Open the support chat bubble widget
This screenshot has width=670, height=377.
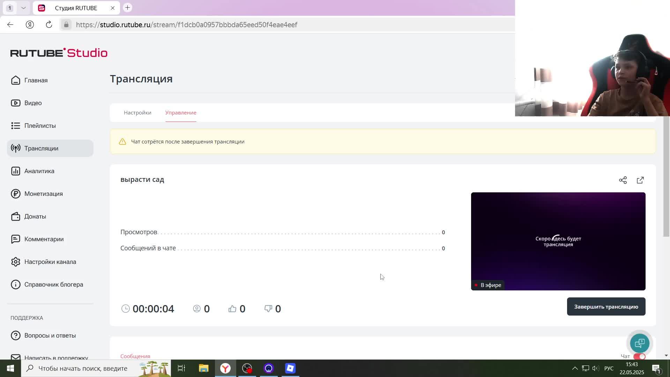(639, 343)
